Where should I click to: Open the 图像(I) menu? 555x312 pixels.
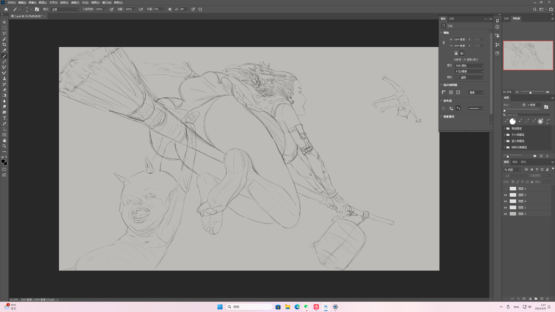(x=33, y=3)
